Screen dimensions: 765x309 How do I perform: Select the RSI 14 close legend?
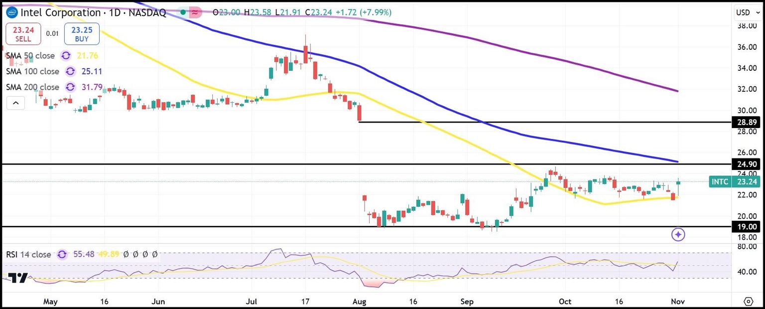coord(28,254)
